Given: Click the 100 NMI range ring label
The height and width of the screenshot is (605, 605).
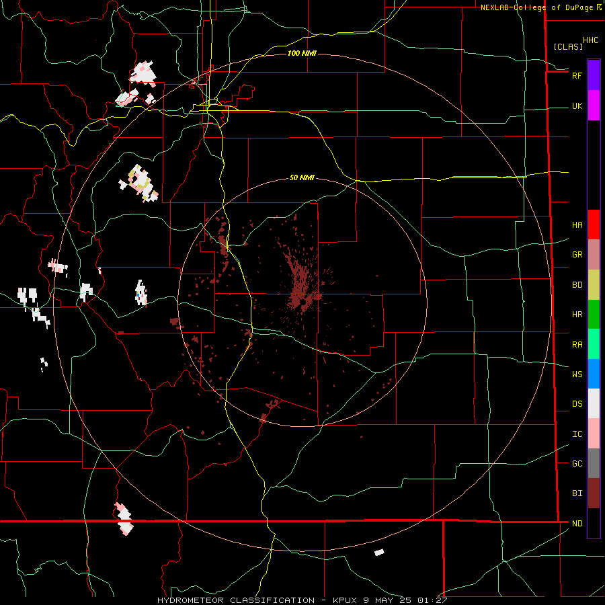Looking at the screenshot, I should pos(302,53).
